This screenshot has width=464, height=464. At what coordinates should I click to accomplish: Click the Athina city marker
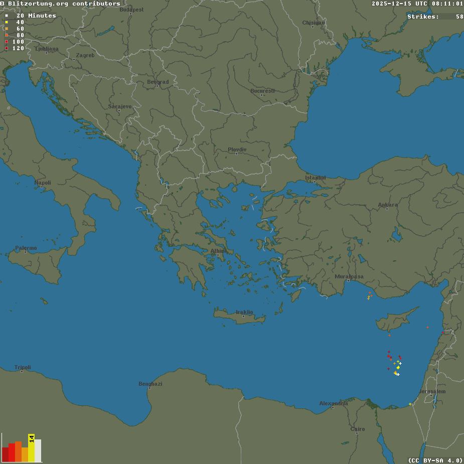[218, 255]
